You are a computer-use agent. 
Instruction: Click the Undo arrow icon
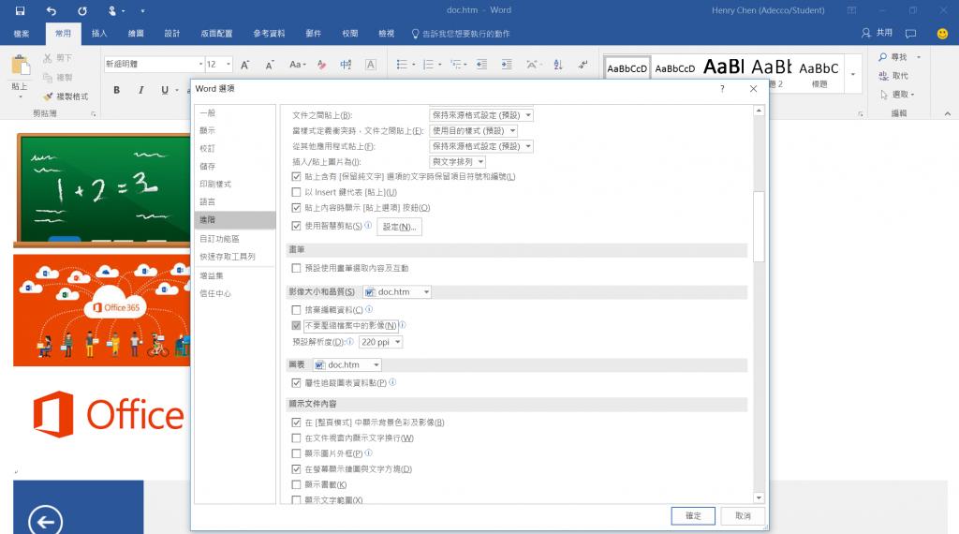[52, 10]
